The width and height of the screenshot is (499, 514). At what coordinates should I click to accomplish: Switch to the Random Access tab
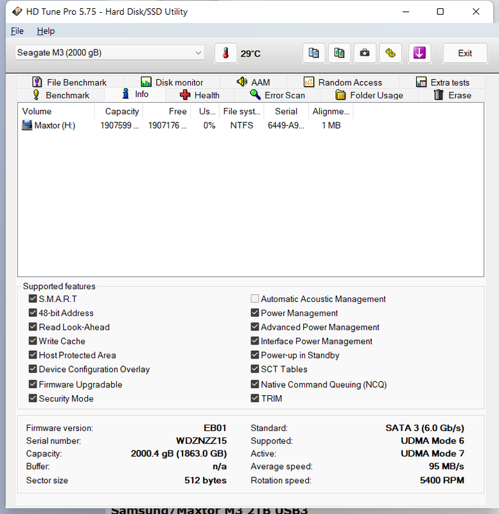[343, 82]
